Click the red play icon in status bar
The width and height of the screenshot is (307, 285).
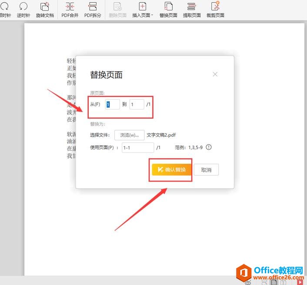pos(300,282)
